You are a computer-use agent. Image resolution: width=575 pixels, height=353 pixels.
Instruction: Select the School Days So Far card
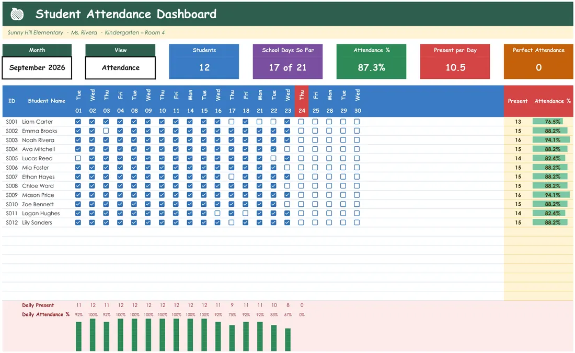tap(287, 62)
